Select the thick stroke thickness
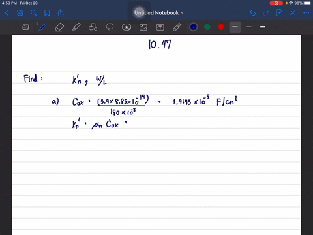The image size is (313, 235). (x=263, y=27)
